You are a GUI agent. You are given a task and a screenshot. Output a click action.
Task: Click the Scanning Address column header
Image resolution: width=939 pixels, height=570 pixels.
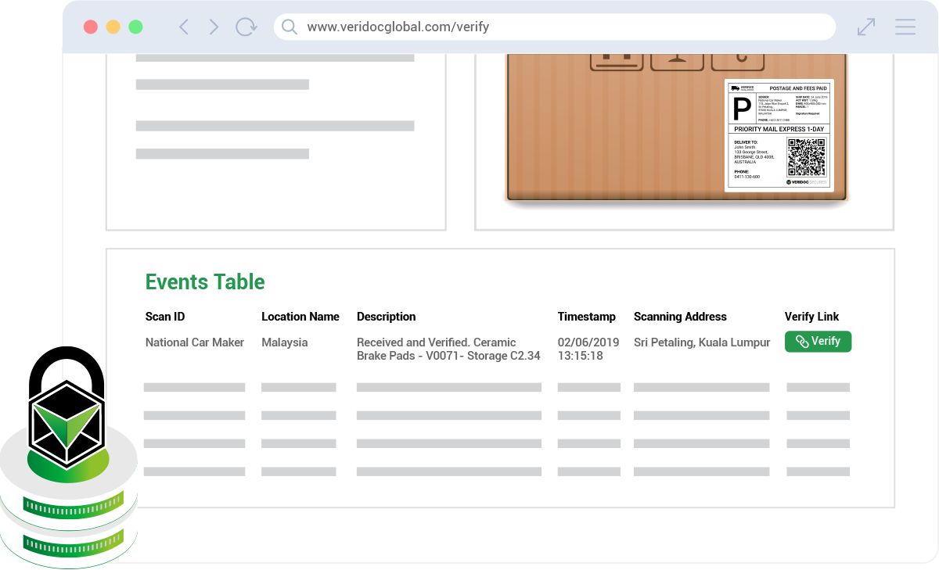(x=680, y=317)
